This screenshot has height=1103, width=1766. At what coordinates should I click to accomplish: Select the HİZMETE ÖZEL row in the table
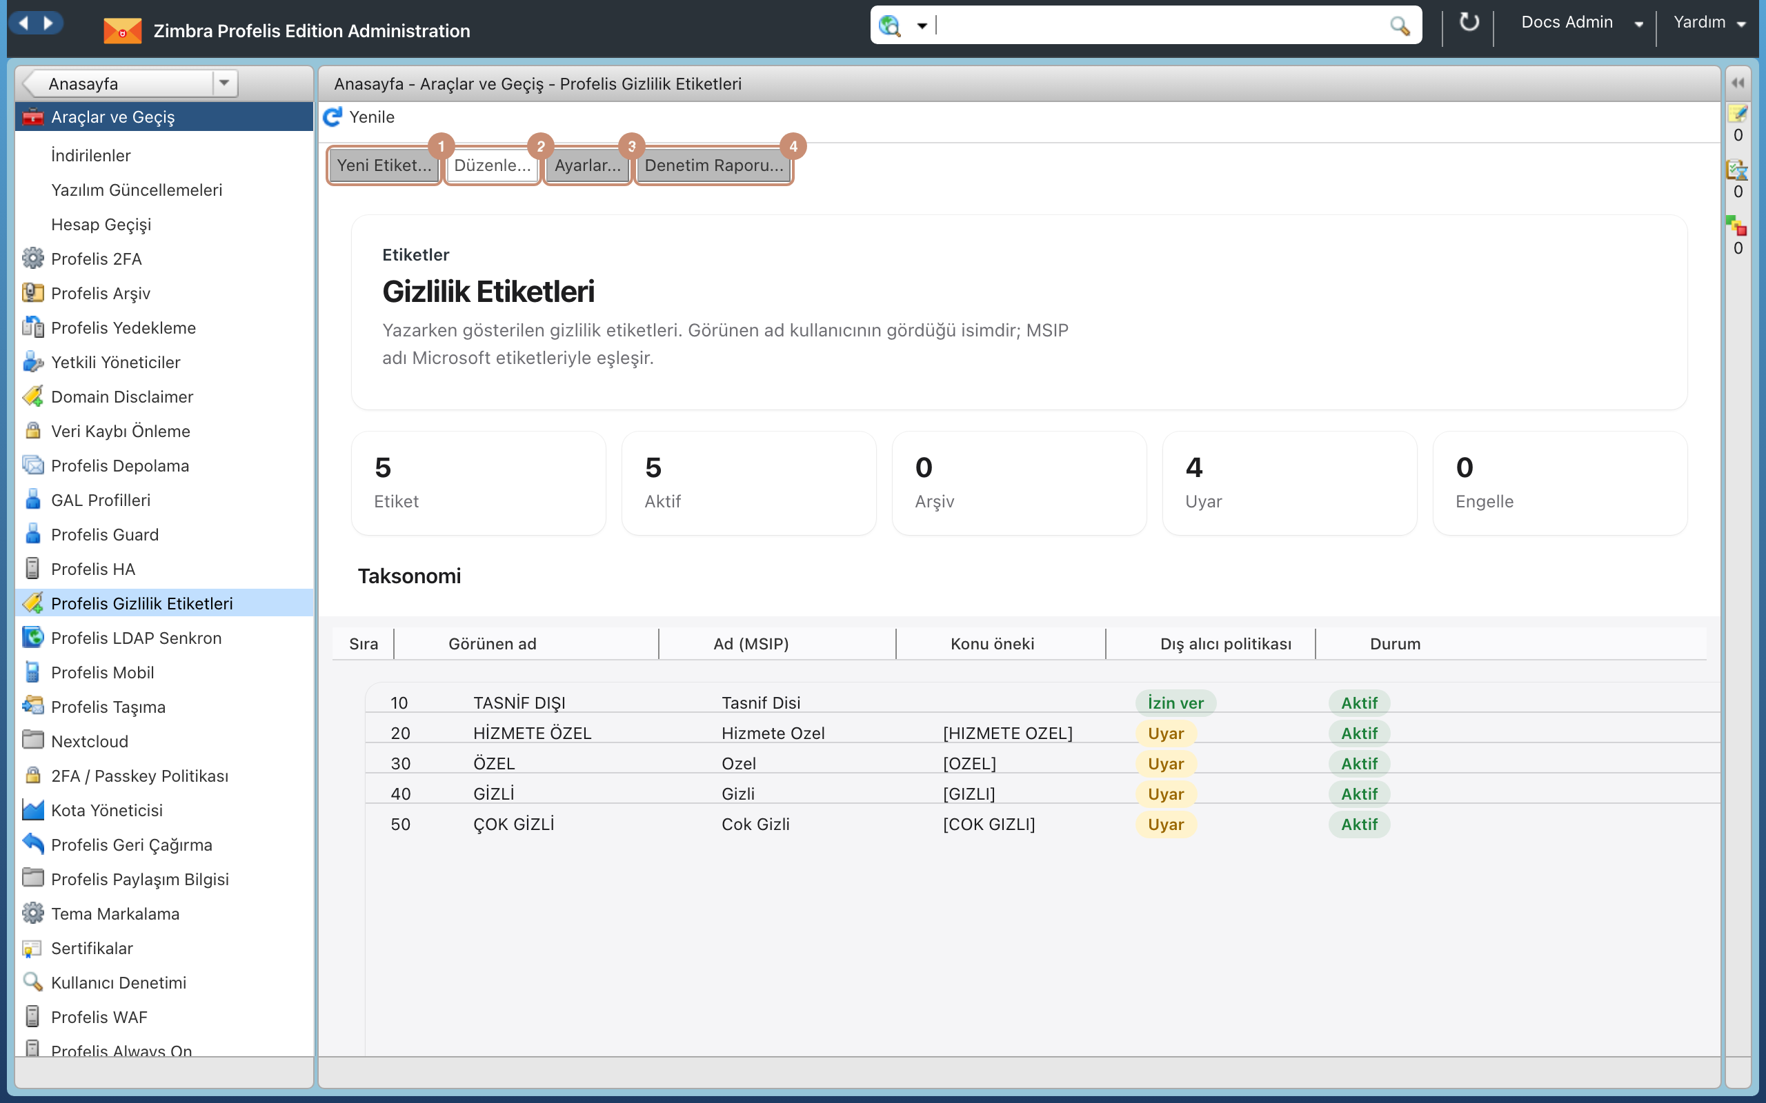point(1042,733)
